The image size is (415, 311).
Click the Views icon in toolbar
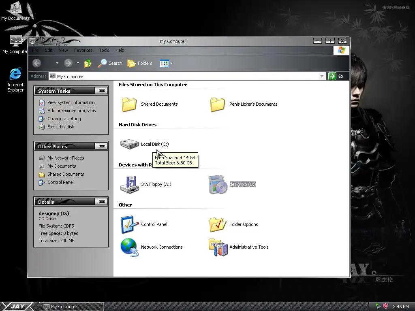coord(164,63)
